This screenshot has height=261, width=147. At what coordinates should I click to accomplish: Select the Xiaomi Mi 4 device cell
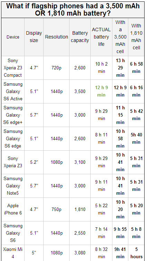tap(13, 253)
